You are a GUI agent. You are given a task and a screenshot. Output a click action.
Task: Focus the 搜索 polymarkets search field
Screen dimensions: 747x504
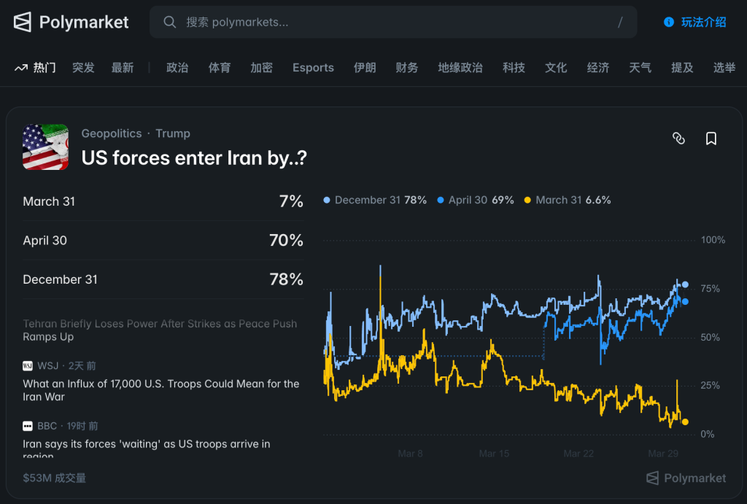(394, 23)
